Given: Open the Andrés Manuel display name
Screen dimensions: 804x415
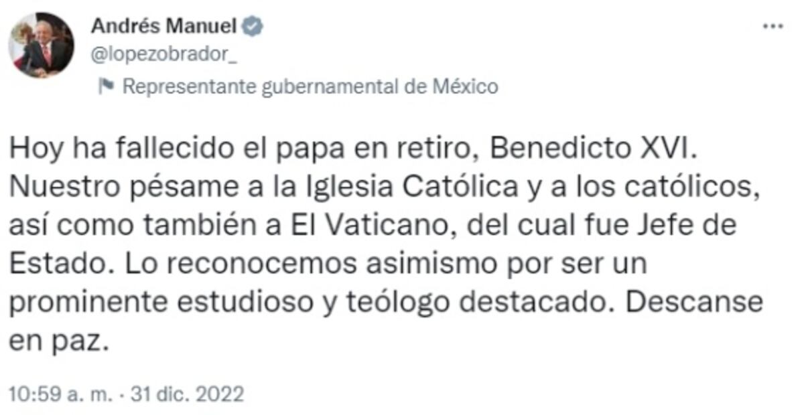Looking at the screenshot, I should click(163, 27).
